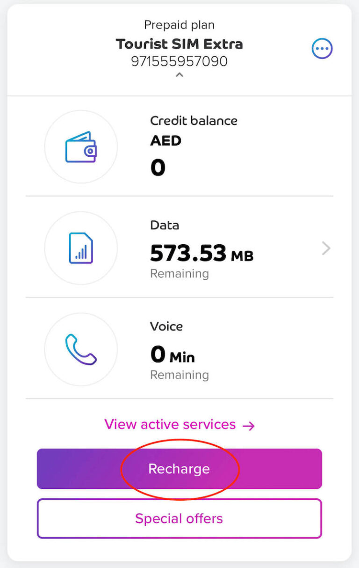This screenshot has width=359, height=568.
Task: Click the SIM card data icon
Action: pyautogui.click(x=81, y=248)
